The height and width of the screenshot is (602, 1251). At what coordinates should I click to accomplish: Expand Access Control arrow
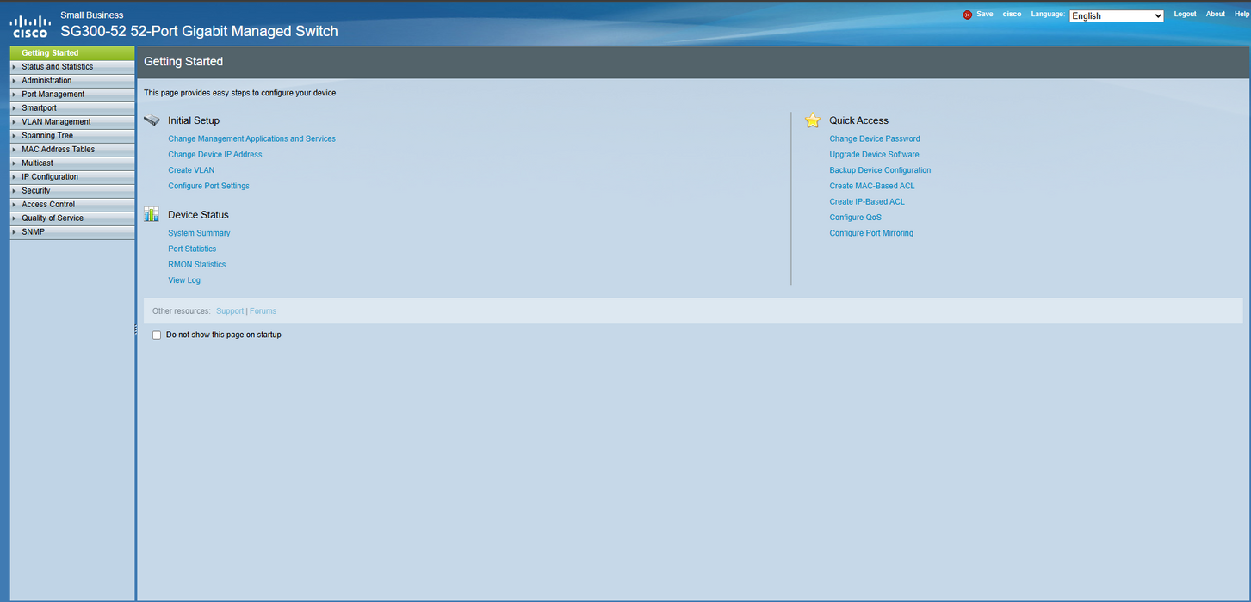click(15, 205)
